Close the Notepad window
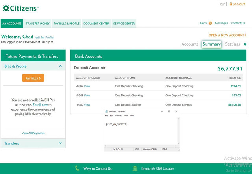 pos(176,111)
